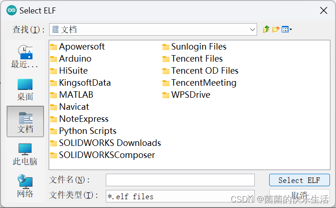Screen dimensions: 336x208
Task: Create a new folder icon
Action: 276,29
